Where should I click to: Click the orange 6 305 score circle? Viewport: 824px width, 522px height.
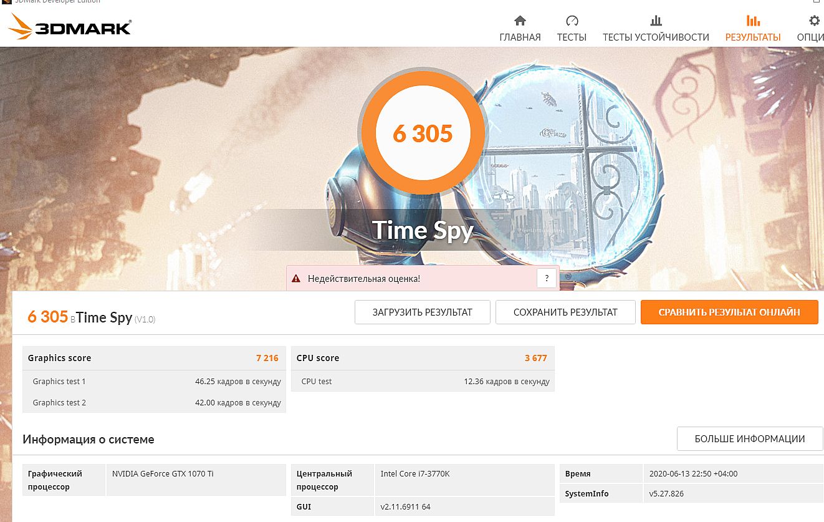coord(423,133)
